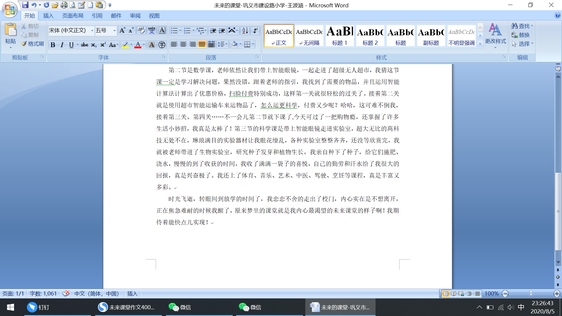Toggle italic formatting
This screenshot has width=562, height=316.
coord(62,45)
